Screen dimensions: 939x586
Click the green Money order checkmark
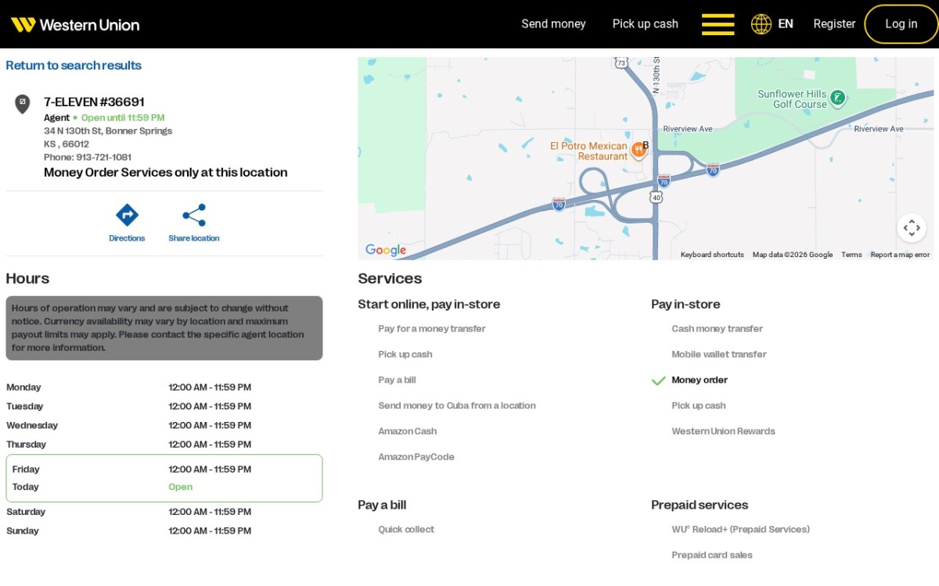click(x=658, y=381)
